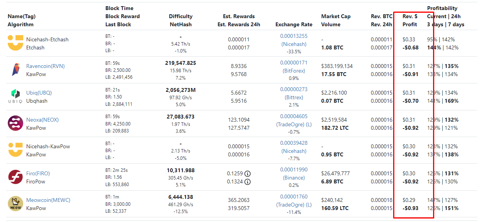Follow the BitForex exchange rate link
The width and height of the screenshot is (490, 222).
click(x=294, y=71)
